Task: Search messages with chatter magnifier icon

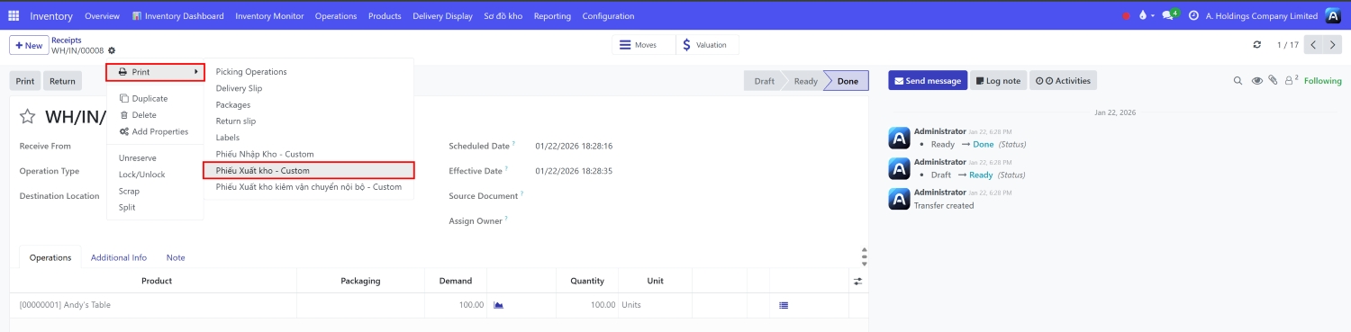Action: tap(1238, 81)
